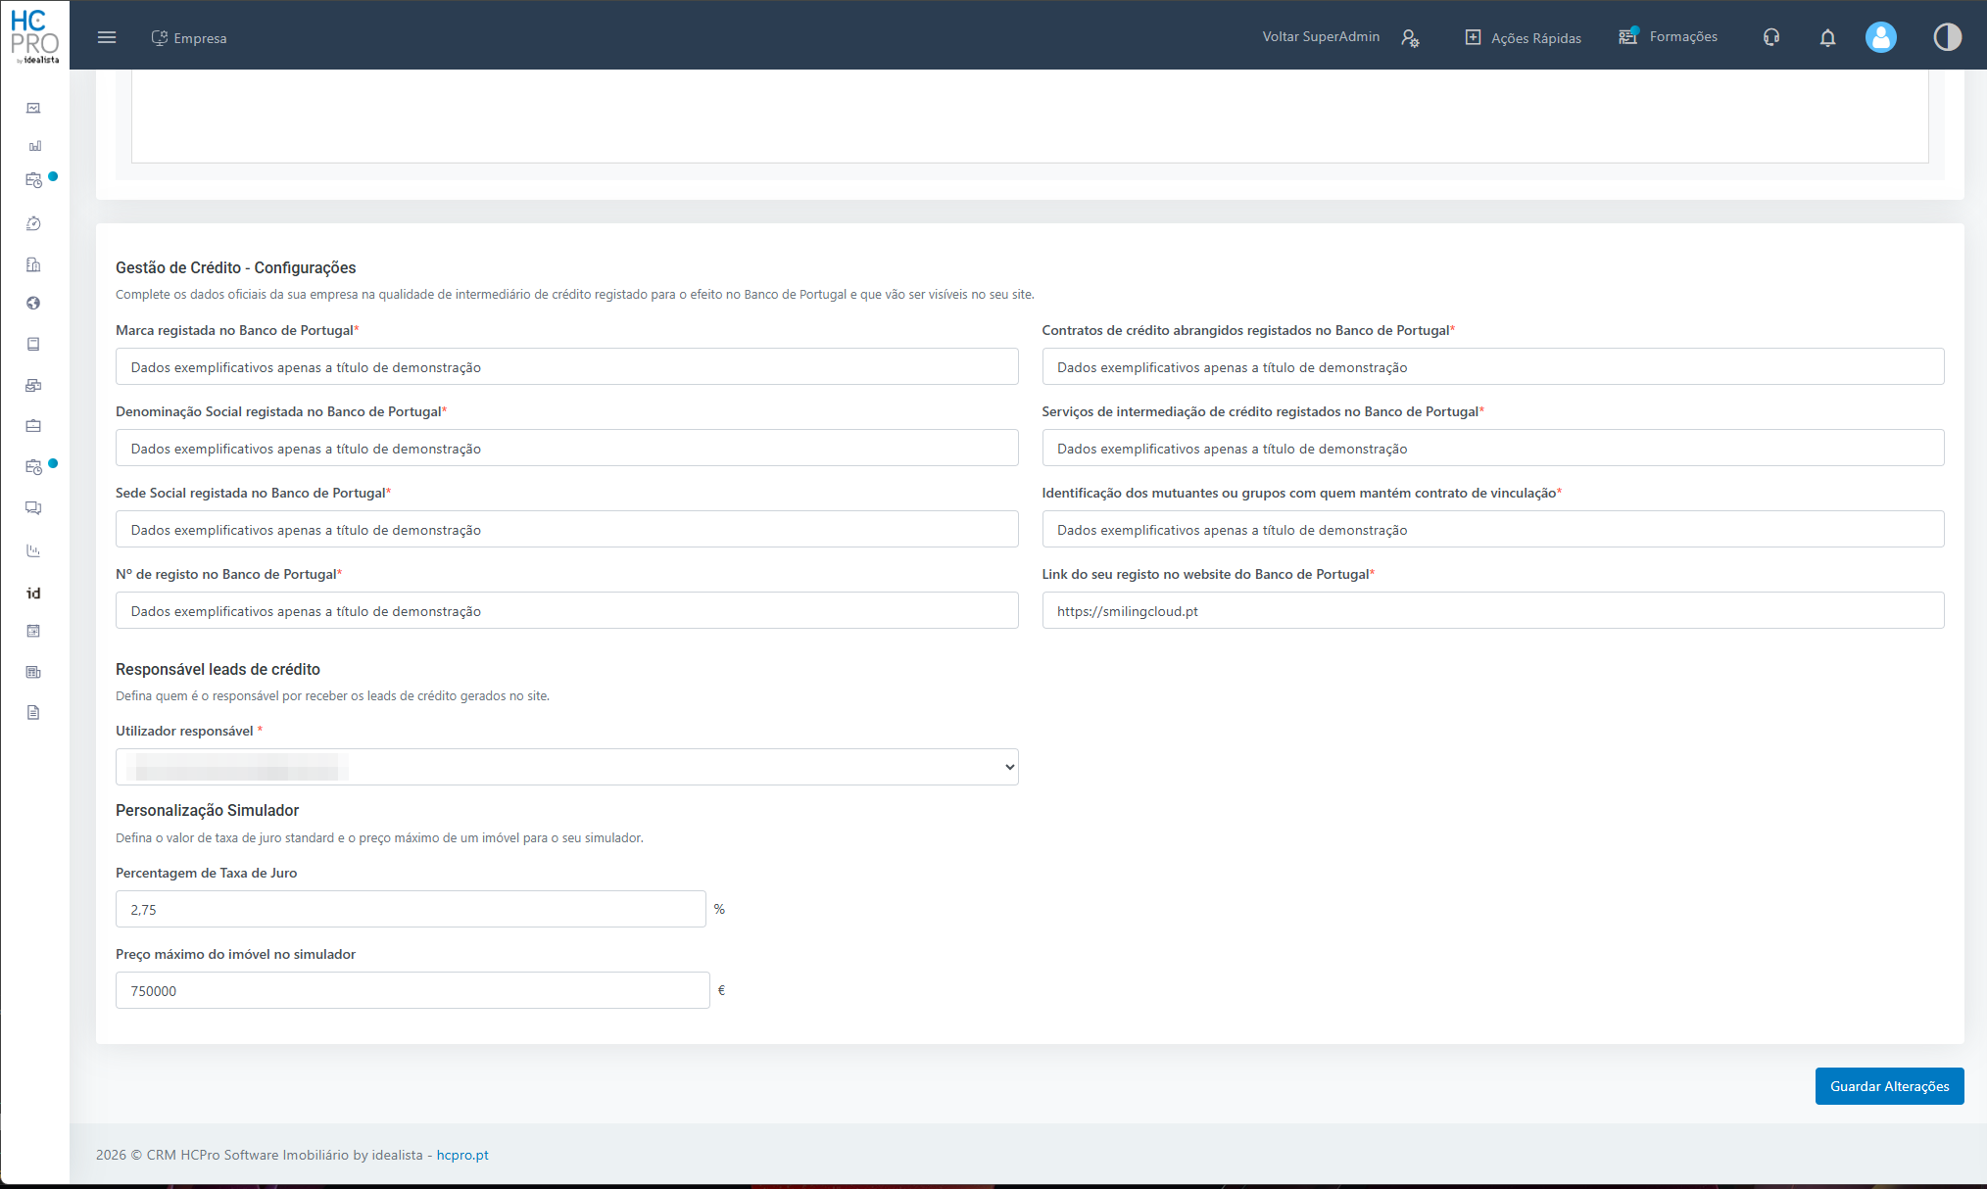This screenshot has height=1189, width=1987.
Task: Click the Guardar Alterações button
Action: pyautogui.click(x=1889, y=1085)
